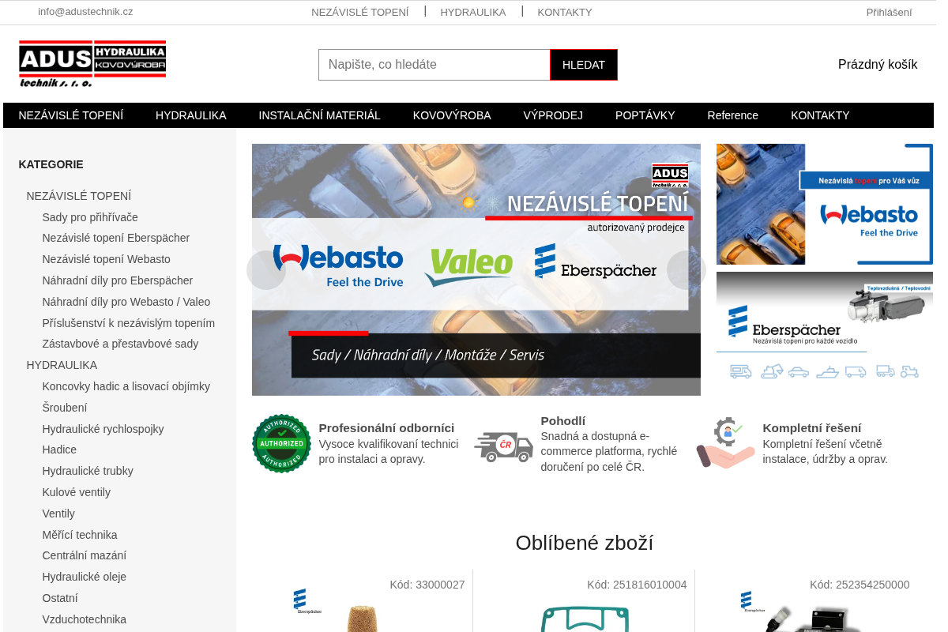Open Hydraulické oleje category
The width and height of the screenshot is (948, 632).
85,577
